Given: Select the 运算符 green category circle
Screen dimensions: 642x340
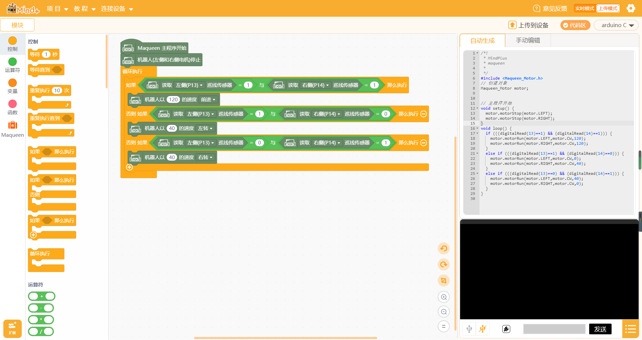Looking at the screenshot, I should (x=12, y=62).
